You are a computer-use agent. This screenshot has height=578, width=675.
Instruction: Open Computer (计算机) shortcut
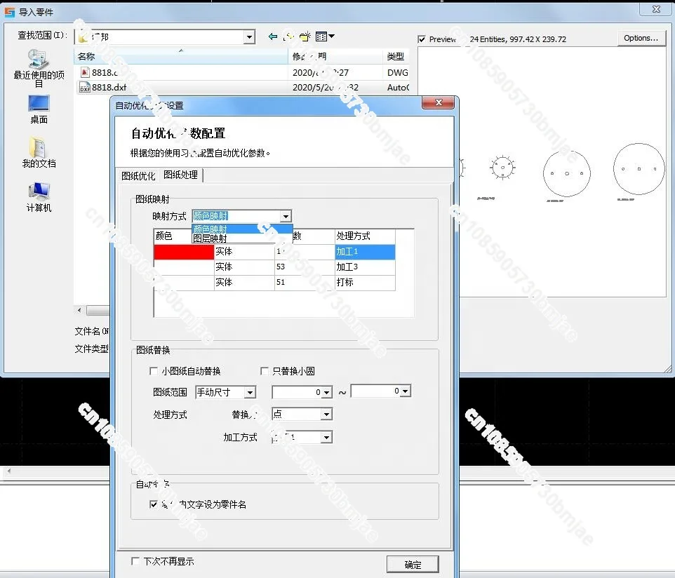tap(39, 197)
